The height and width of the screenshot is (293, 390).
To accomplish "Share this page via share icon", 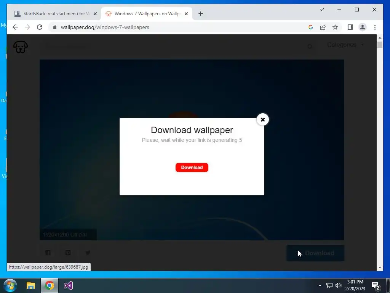I will pyautogui.click(x=323, y=27).
